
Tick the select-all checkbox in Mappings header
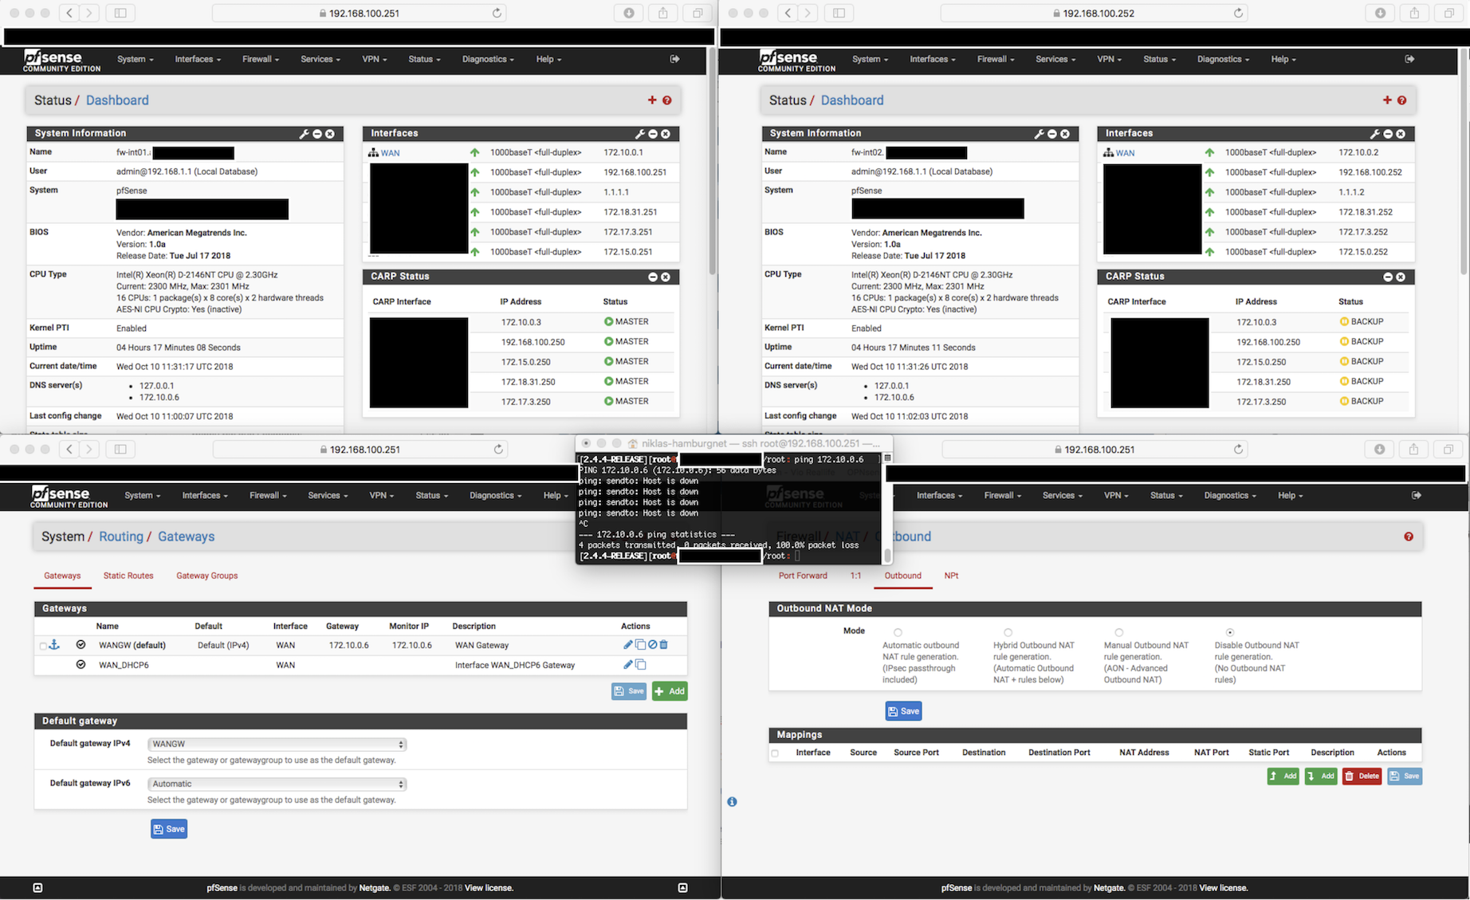coord(775,753)
